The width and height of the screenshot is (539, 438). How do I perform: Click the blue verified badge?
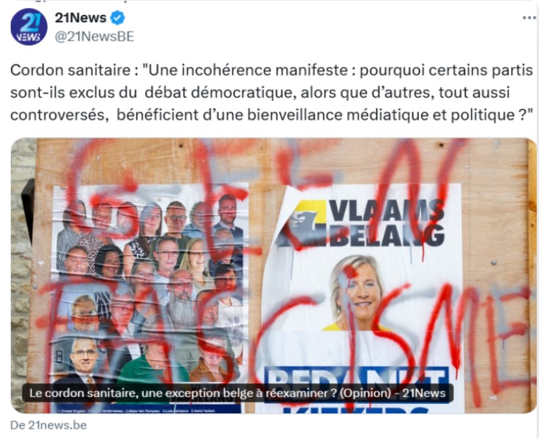(x=117, y=18)
